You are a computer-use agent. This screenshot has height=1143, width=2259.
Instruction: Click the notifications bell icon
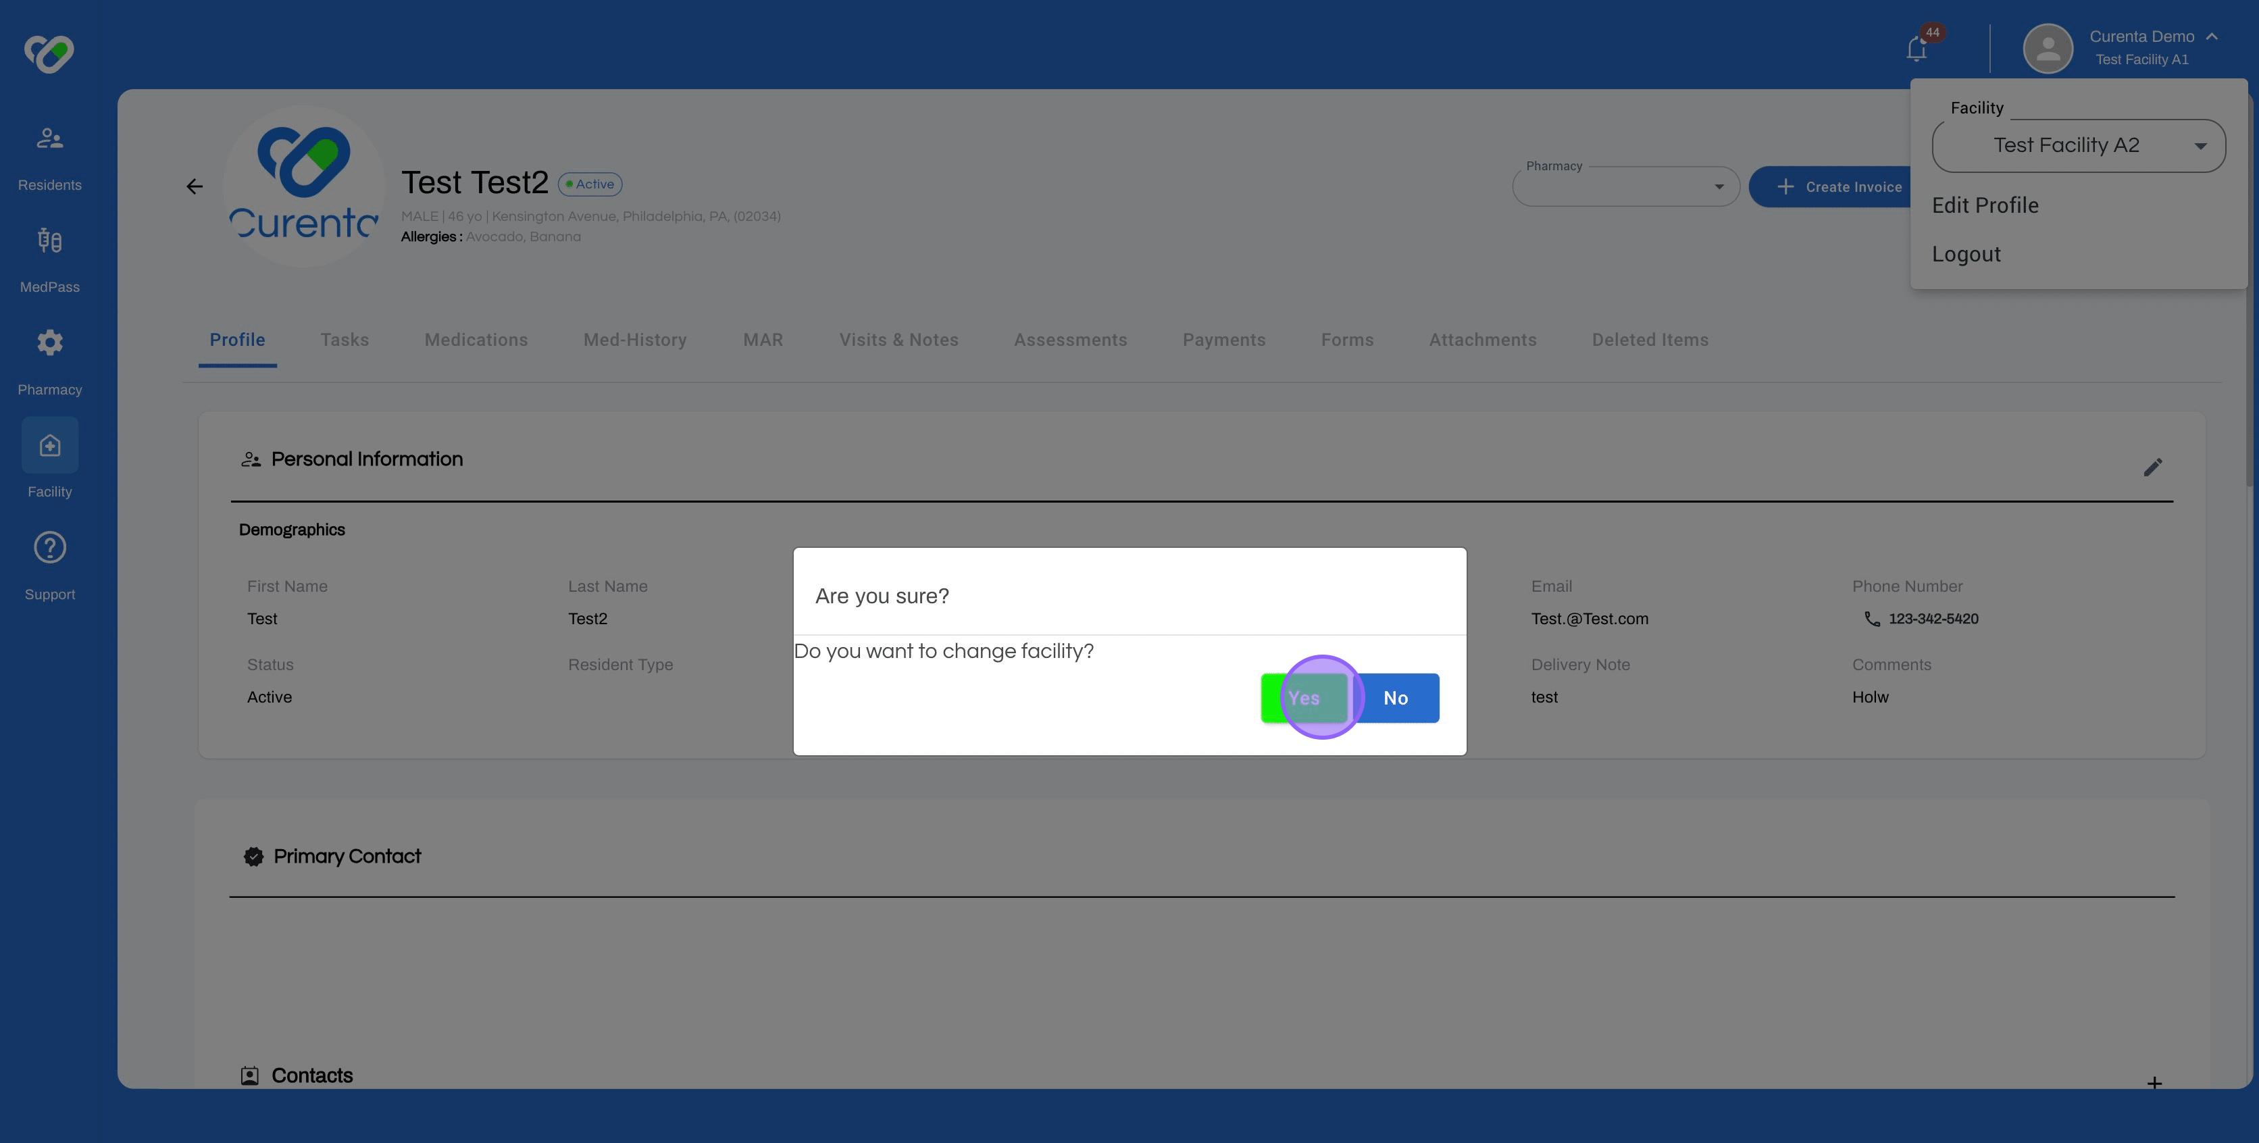[x=1917, y=49]
